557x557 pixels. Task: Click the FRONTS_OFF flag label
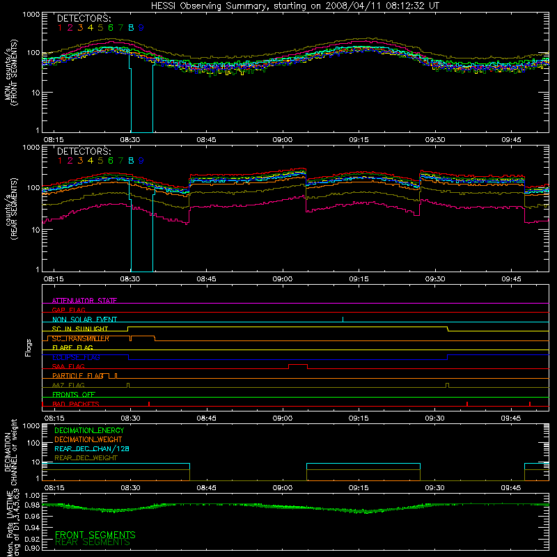74,394
